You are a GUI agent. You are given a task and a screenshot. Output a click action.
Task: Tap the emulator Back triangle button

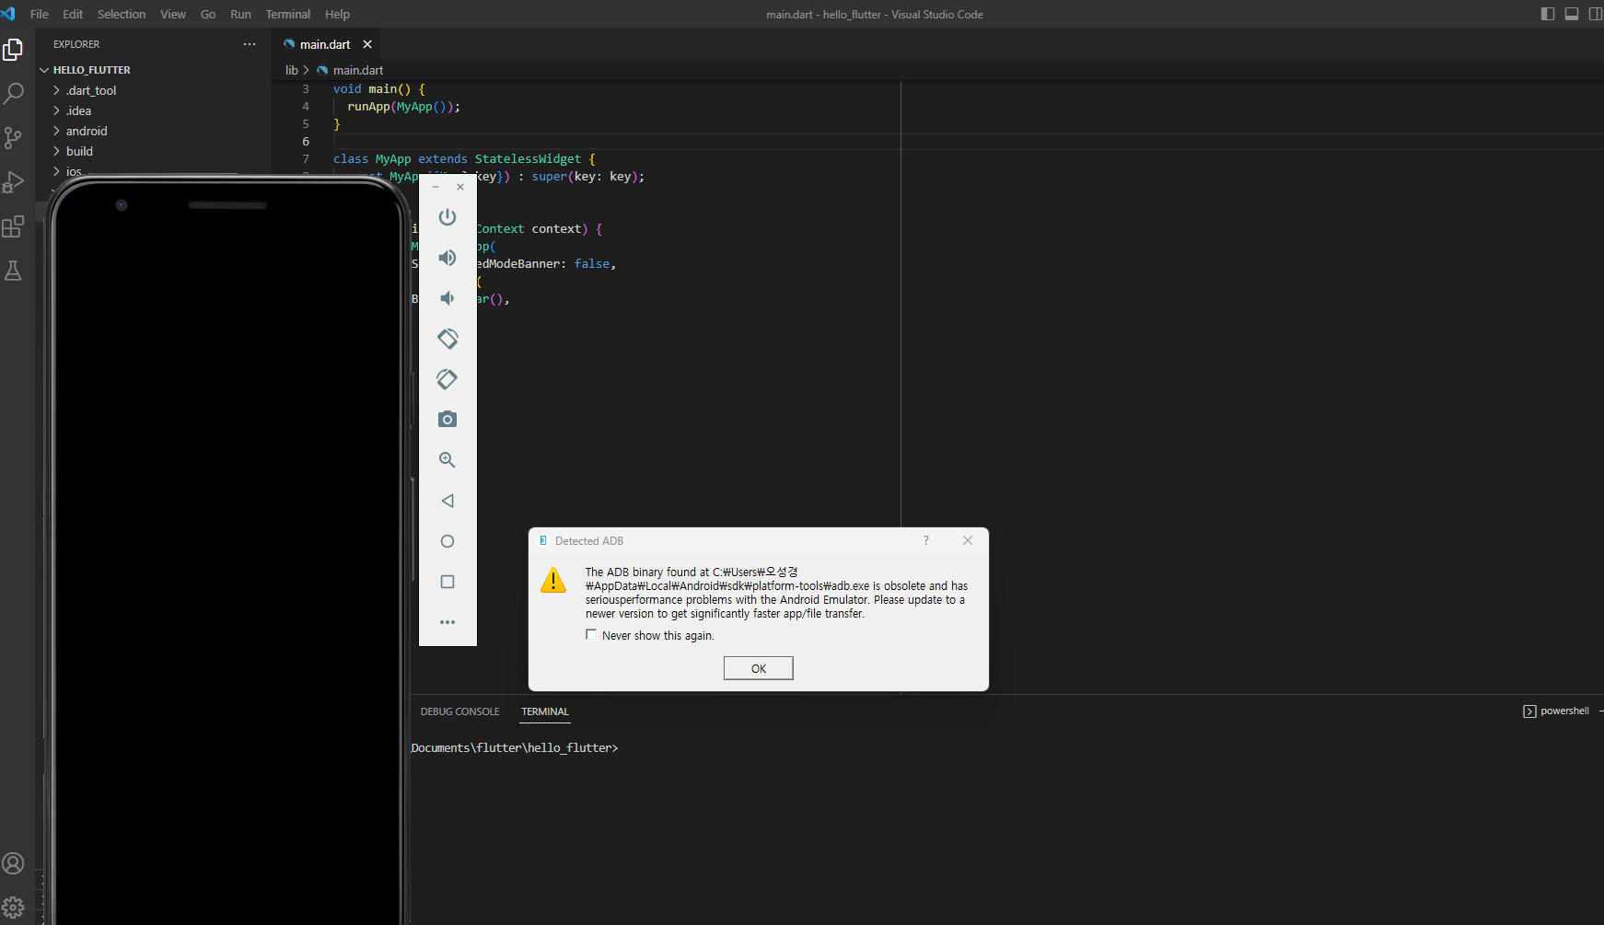[x=447, y=501]
